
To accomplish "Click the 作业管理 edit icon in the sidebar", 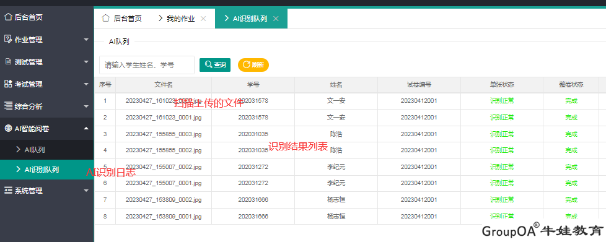I will [8, 40].
